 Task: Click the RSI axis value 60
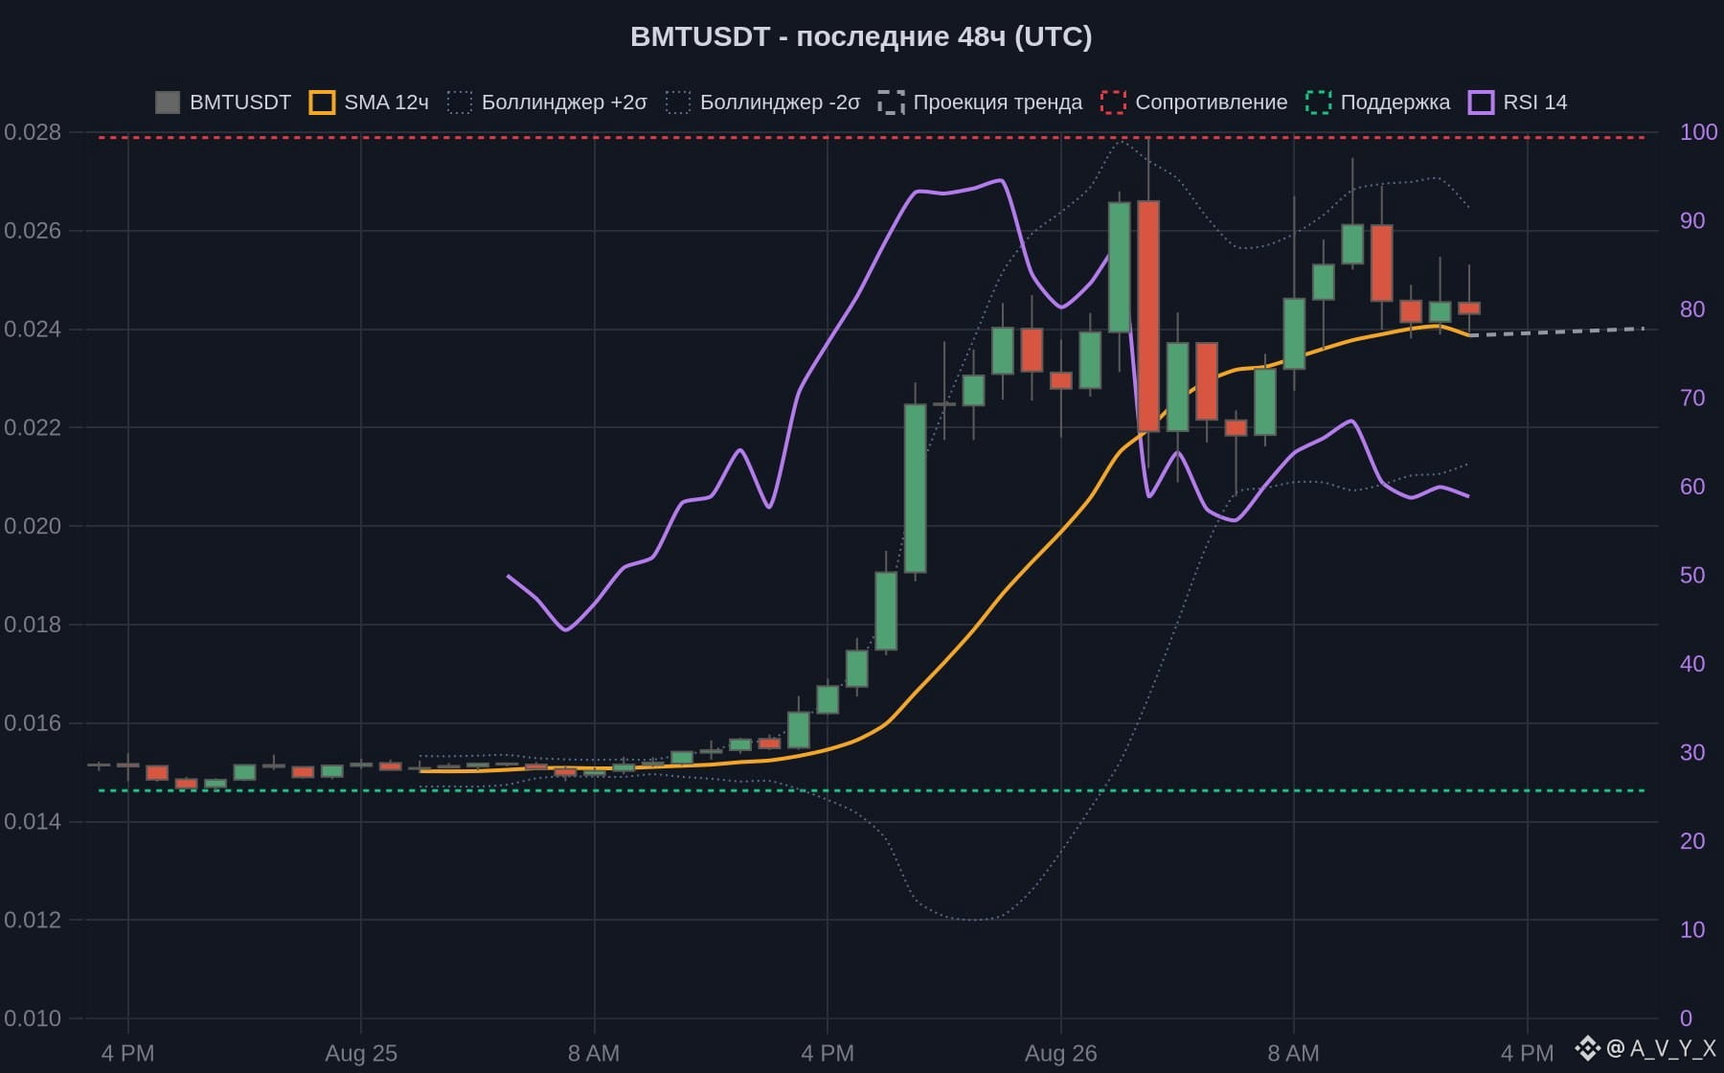pyautogui.click(x=1692, y=487)
